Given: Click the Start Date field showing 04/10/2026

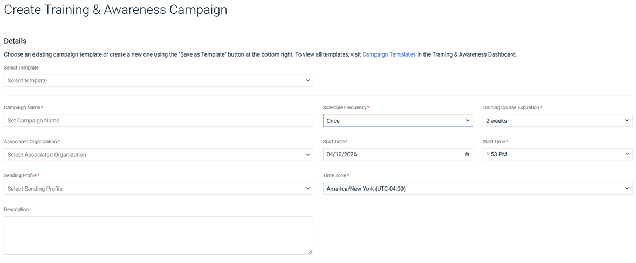Looking at the screenshot, I should [393, 155].
